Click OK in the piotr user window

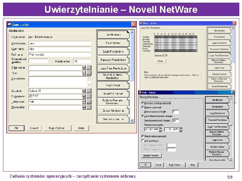pos(16,128)
